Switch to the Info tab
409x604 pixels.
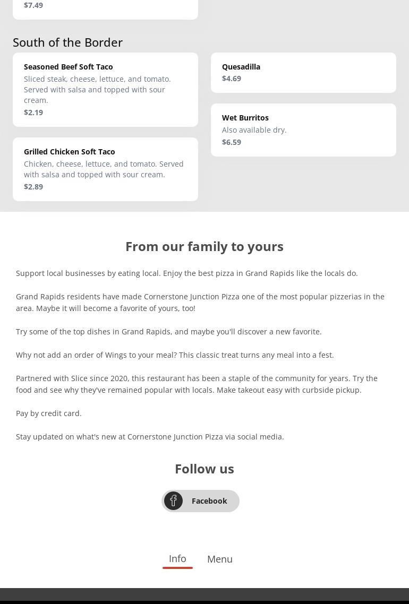click(177, 558)
